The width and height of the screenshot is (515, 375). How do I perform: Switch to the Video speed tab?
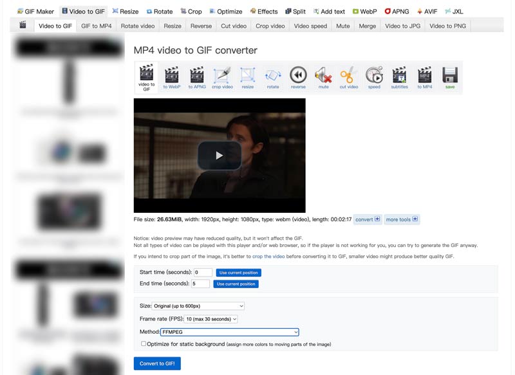click(x=310, y=26)
